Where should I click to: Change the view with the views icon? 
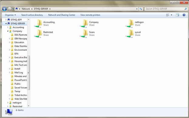tap(167, 15)
